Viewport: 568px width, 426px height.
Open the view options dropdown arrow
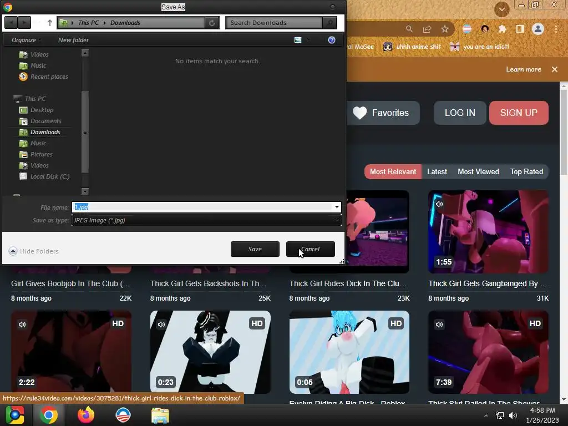pyautogui.click(x=308, y=40)
